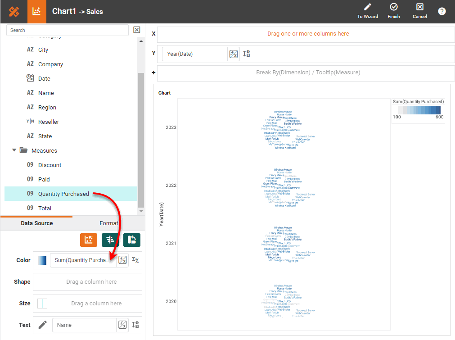Click the formula icon next to Year(Date)
The width and height of the screenshot is (455, 340).
coord(233,54)
